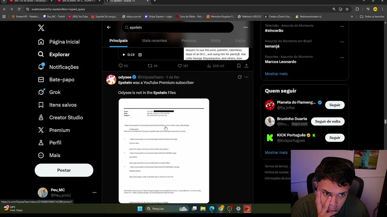Bookmark the post above odysee
Viewport: 387px width, 217px height.
(x=239, y=66)
